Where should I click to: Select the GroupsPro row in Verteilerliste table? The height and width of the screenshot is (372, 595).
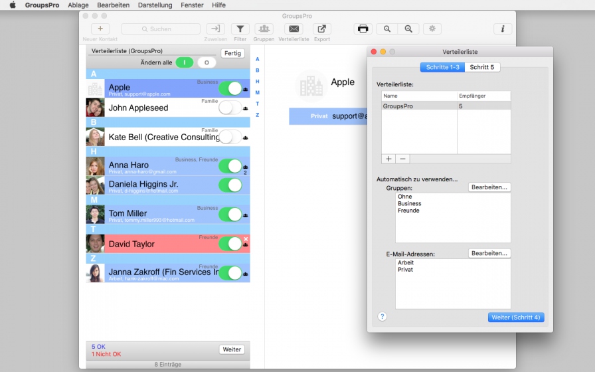click(x=446, y=106)
